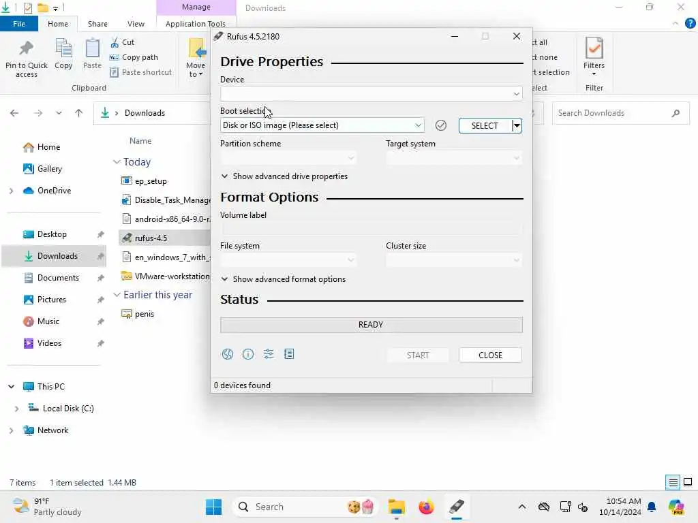Click the Copy icon in ribbon
Image resolution: width=698 pixels, height=523 pixels.
tap(63, 54)
